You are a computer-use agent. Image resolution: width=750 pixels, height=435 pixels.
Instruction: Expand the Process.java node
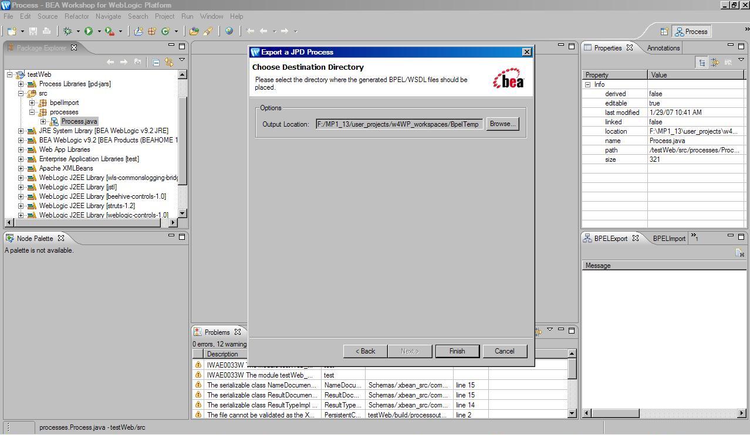(43, 121)
